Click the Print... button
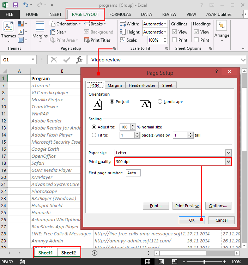The image size is (248, 265). point(156,206)
